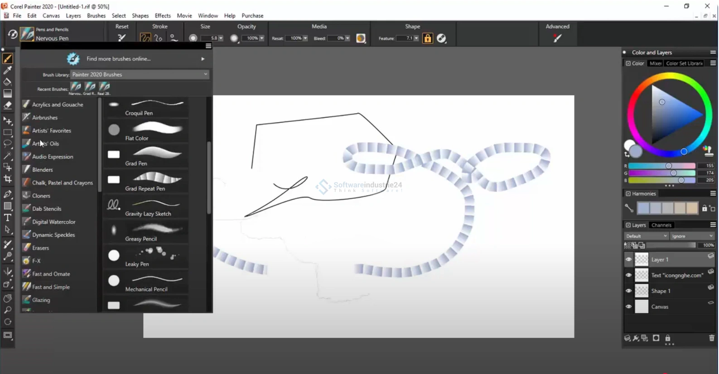Switch to the Channels tab
The image size is (719, 374).
(661, 225)
